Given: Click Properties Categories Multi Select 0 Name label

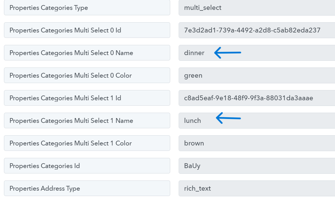Looking at the screenshot, I should tap(87, 53).
